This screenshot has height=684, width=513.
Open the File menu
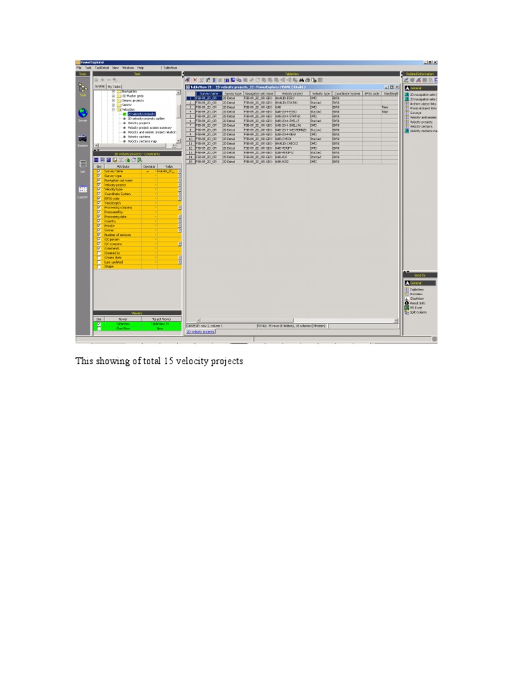[x=79, y=68]
